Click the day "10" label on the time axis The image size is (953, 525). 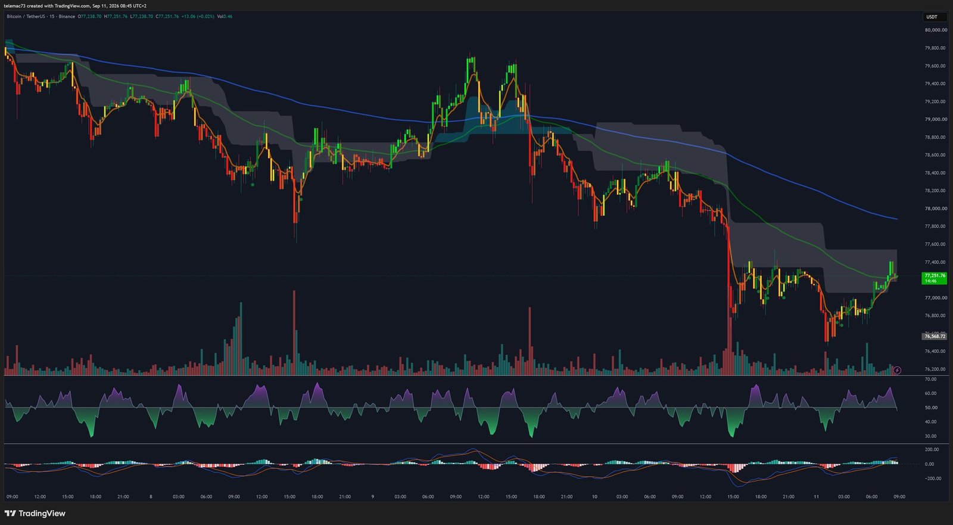click(594, 496)
